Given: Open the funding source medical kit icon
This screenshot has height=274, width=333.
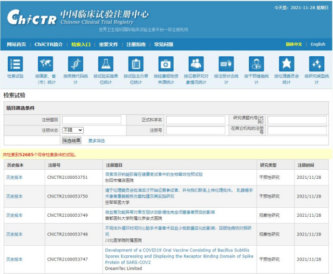Looking at the screenshot, I should click(166, 64).
